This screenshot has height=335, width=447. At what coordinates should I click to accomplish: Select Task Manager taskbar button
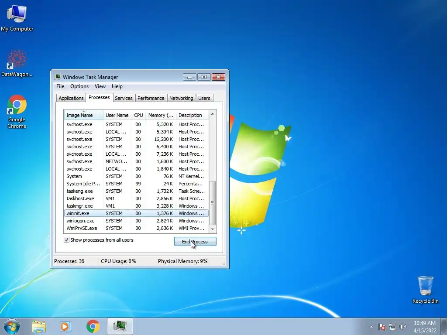pos(120,326)
